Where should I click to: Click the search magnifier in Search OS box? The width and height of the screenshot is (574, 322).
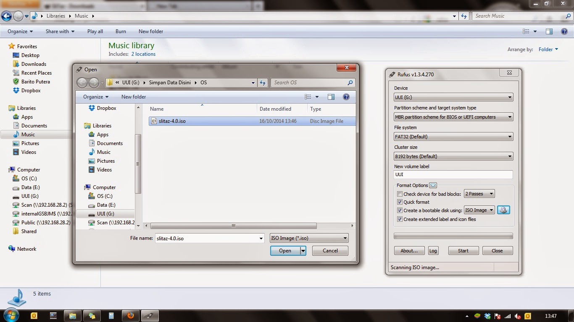(x=350, y=83)
